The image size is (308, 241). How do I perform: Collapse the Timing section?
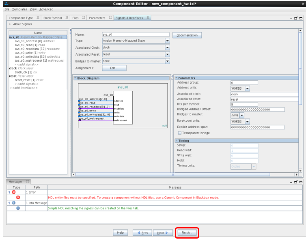pyautogui.click(x=177, y=141)
